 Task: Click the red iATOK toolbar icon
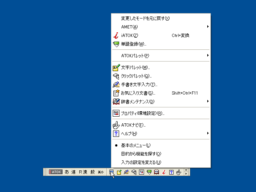tap(164, 172)
